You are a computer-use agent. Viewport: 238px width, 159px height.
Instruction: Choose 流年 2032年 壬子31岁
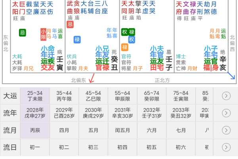152,113
